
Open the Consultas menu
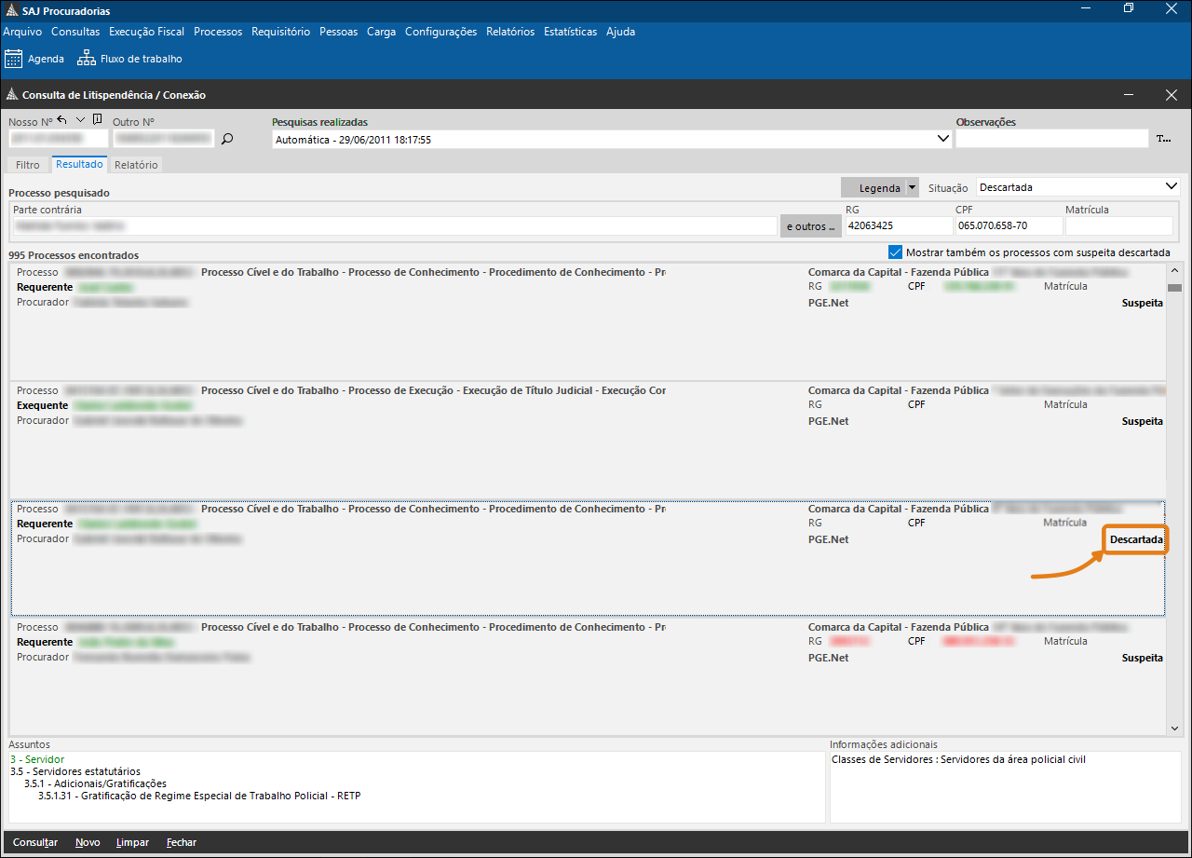(75, 32)
